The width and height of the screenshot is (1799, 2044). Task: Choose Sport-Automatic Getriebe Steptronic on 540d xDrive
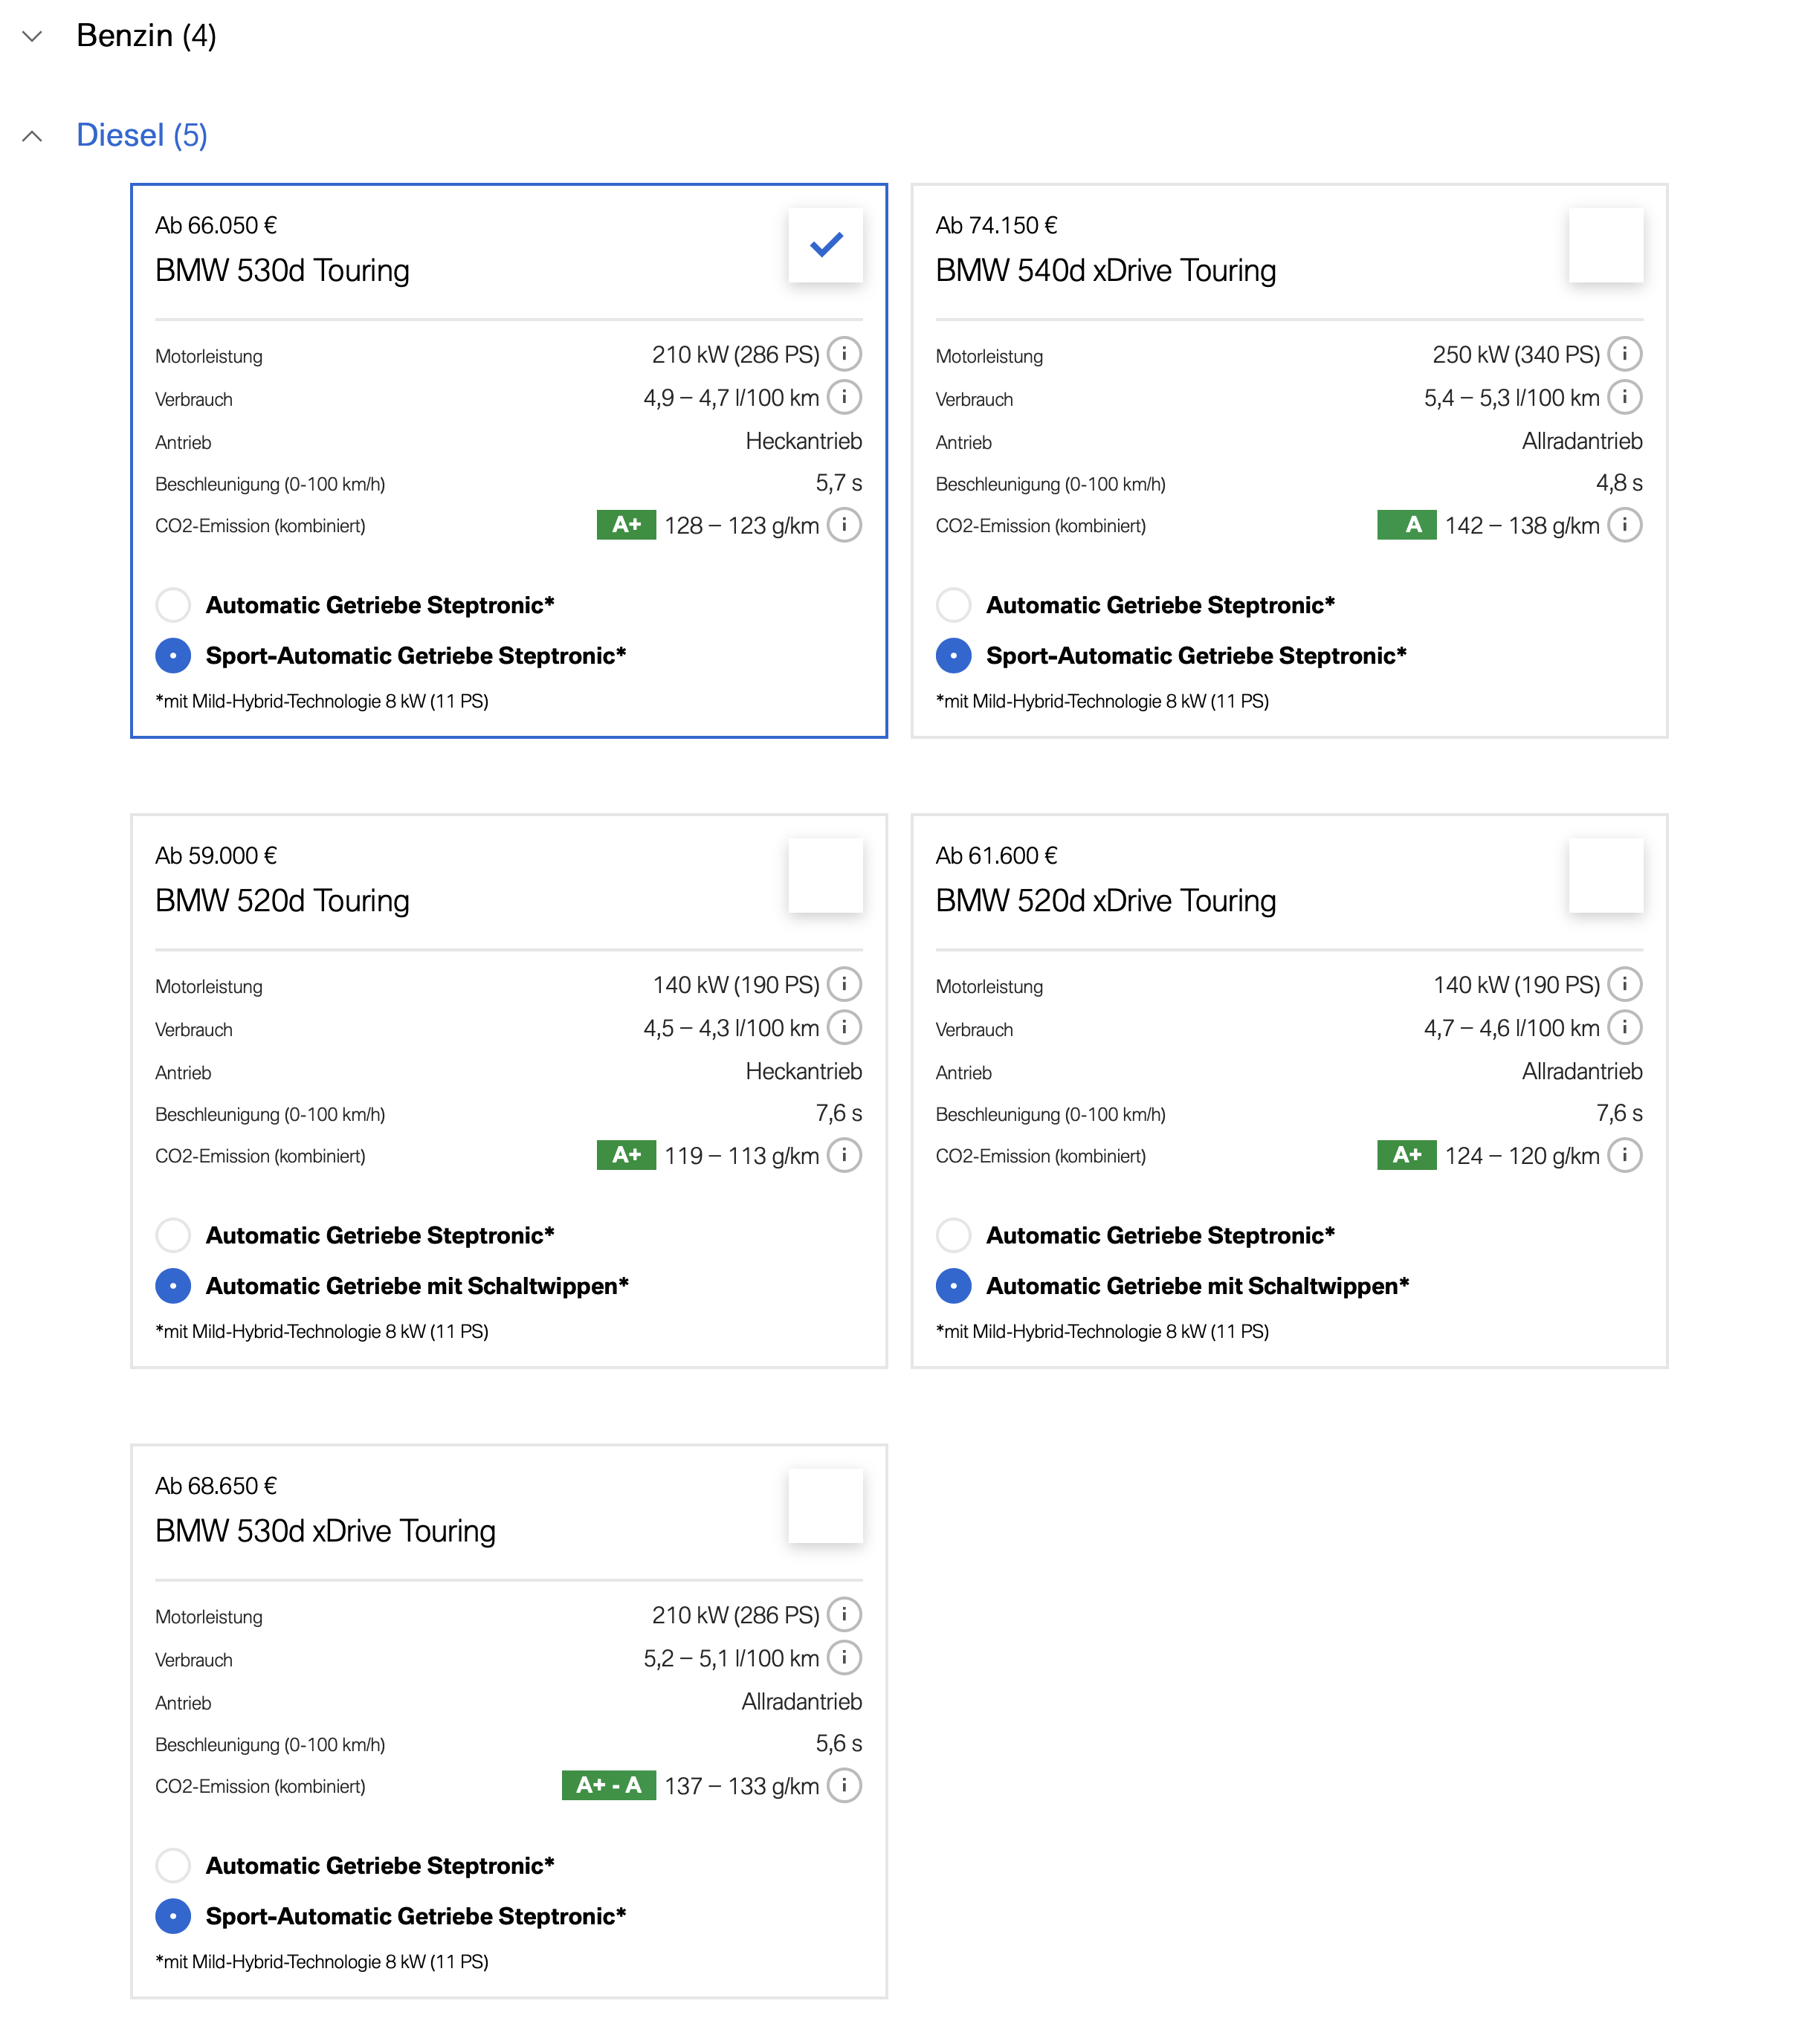coord(953,656)
